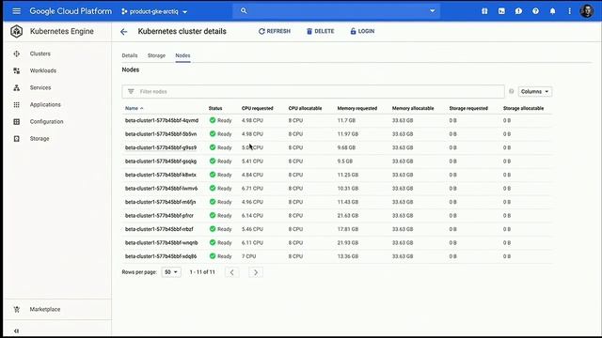Open node beta-cluster1-577b45bbf-g9ss9
The image size is (602, 338).
[161, 147]
